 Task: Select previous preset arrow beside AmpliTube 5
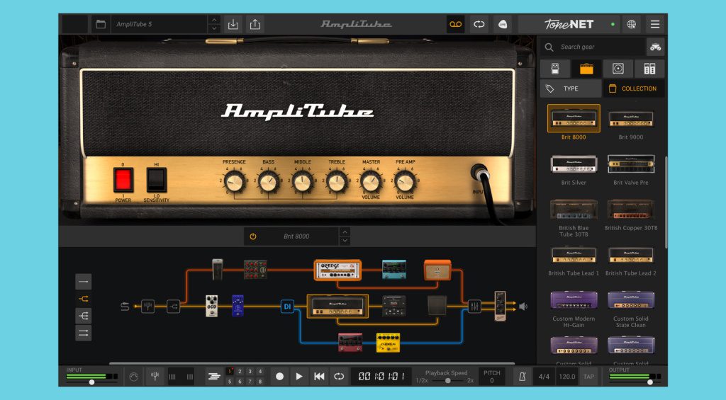click(x=213, y=20)
